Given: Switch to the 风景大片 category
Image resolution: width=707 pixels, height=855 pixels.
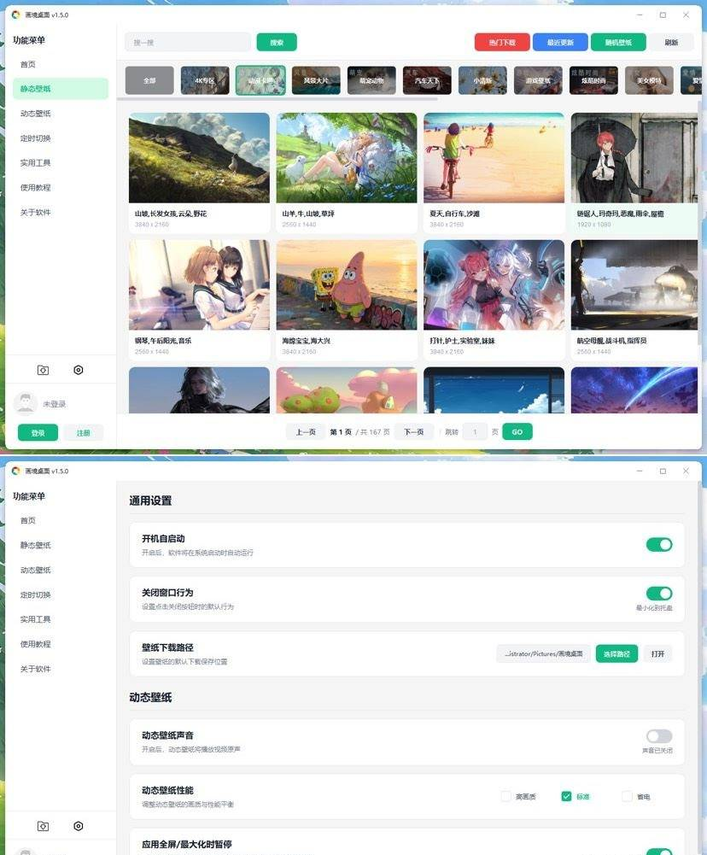Looking at the screenshot, I should [316, 80].
